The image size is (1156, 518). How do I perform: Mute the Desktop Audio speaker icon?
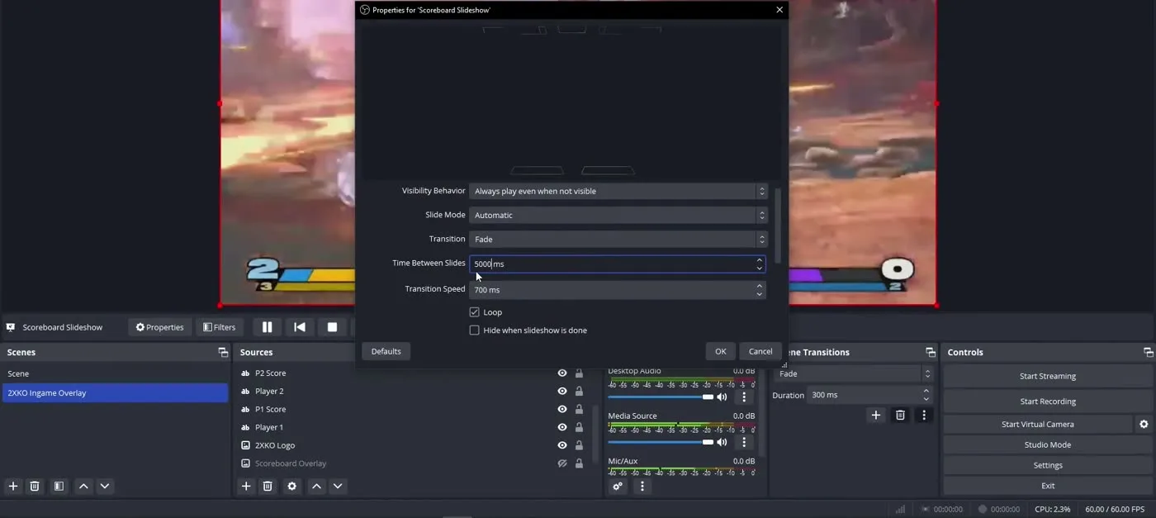tap(722, 397)
